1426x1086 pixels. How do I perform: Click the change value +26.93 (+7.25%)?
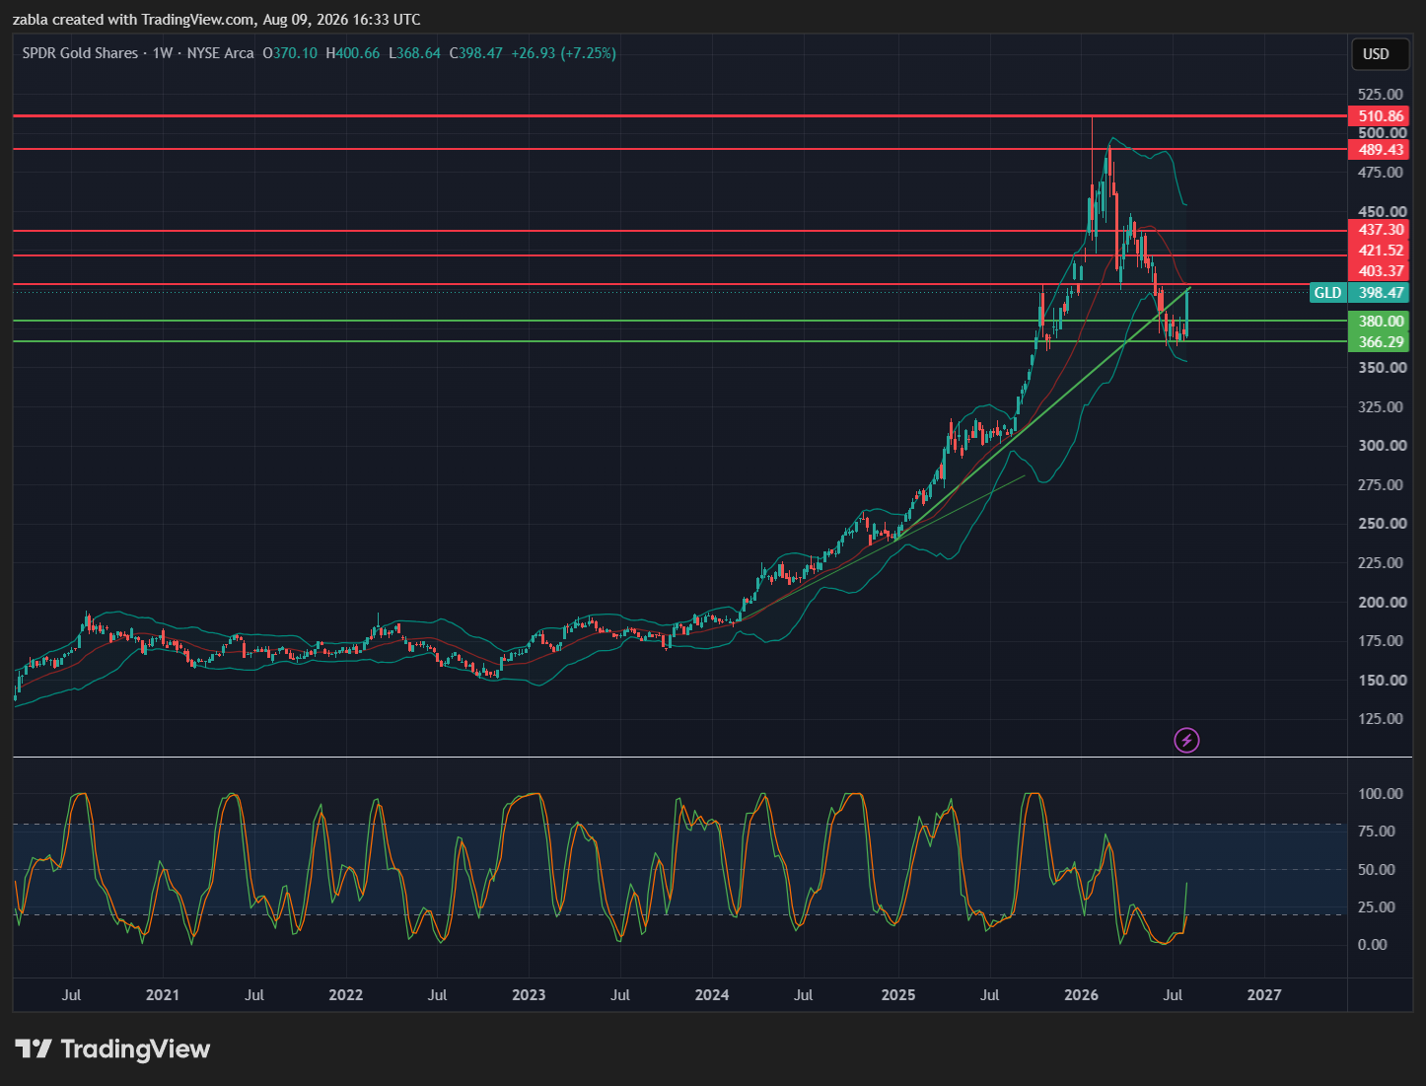(563, 53)
